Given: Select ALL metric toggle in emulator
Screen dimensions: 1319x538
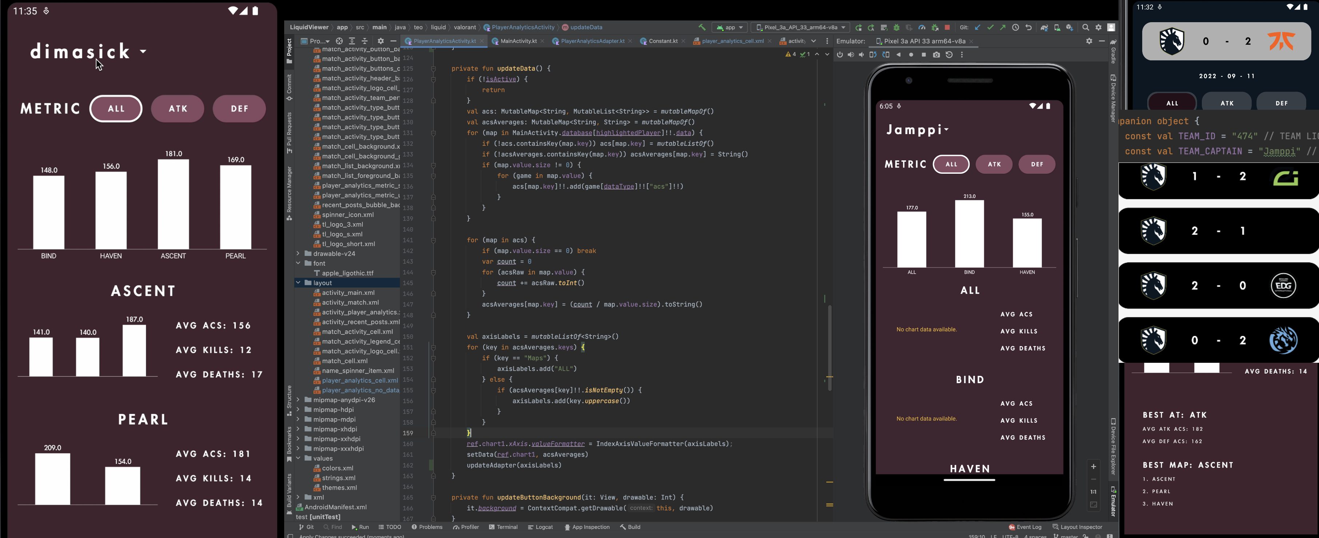Looking at the screenshot, I should [x=951, y=164].
